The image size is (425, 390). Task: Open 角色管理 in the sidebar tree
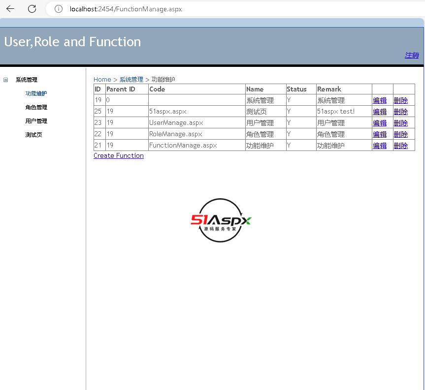pyautogui.click(x=36, y=107)
